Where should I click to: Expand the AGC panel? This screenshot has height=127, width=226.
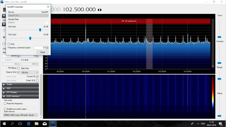20,88
